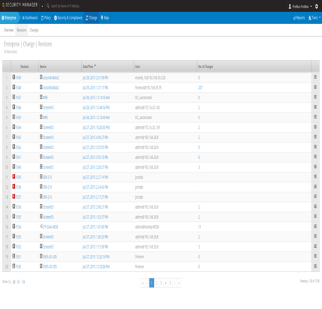Sort table by User column
Image resolution: width=322 pixels, height=309 pixels.
[x=137, y=66]
